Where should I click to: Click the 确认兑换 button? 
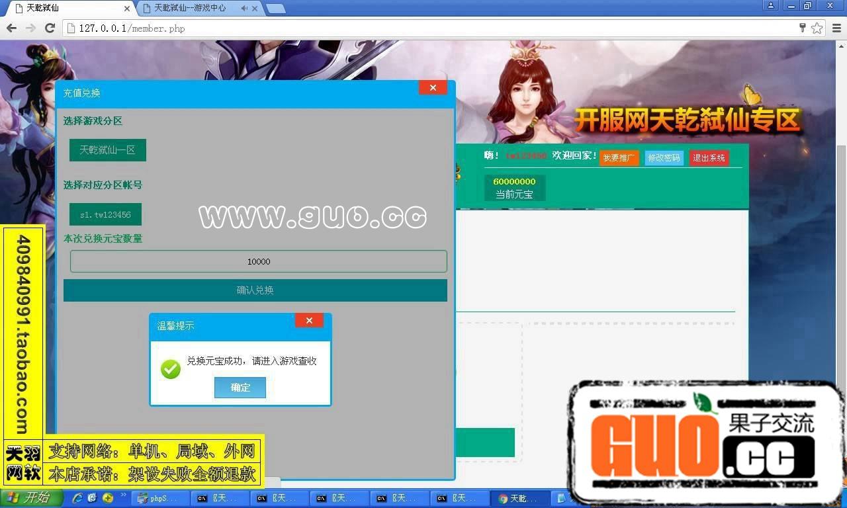click(255, 290)
